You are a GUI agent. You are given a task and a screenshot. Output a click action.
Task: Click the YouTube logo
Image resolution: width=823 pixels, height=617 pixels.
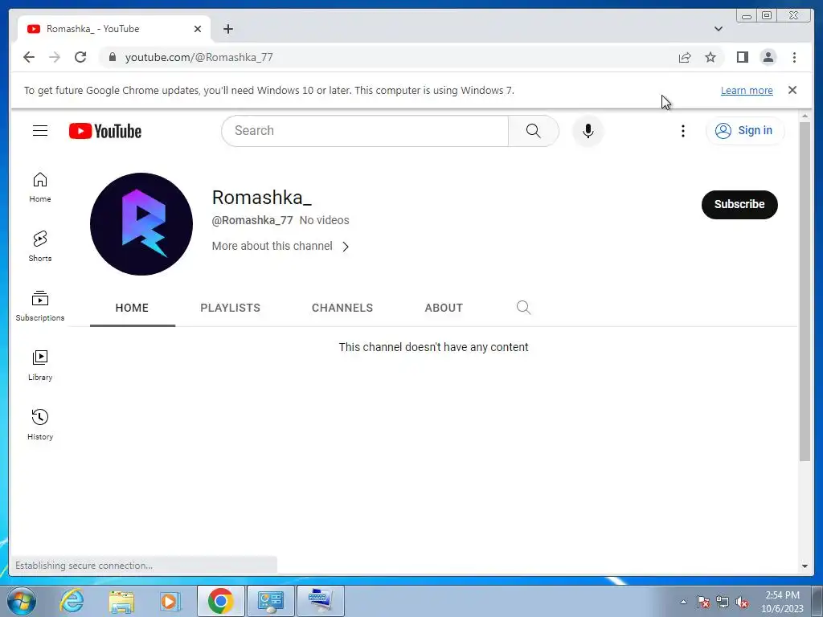coord(105,131)
